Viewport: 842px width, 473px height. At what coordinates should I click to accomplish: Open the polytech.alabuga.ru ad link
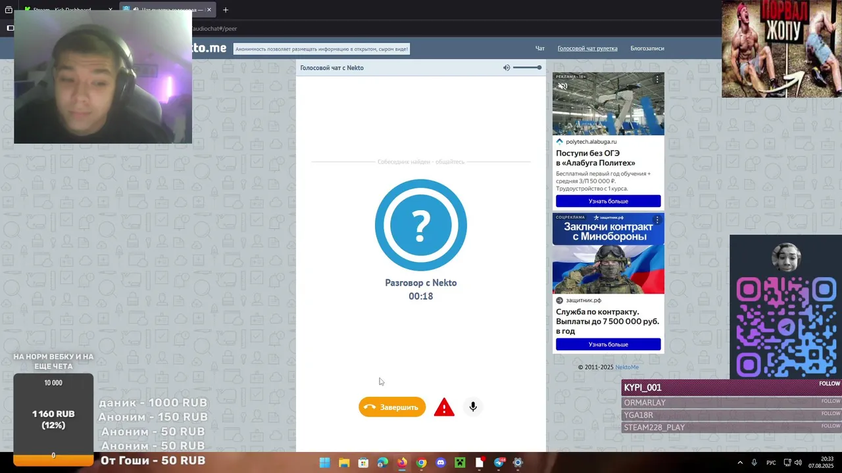(591, 142)
